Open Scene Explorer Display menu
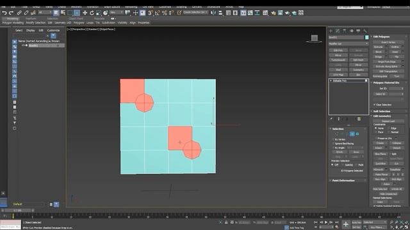Viewport: 410px width, 230px height. tap(30, 31)
